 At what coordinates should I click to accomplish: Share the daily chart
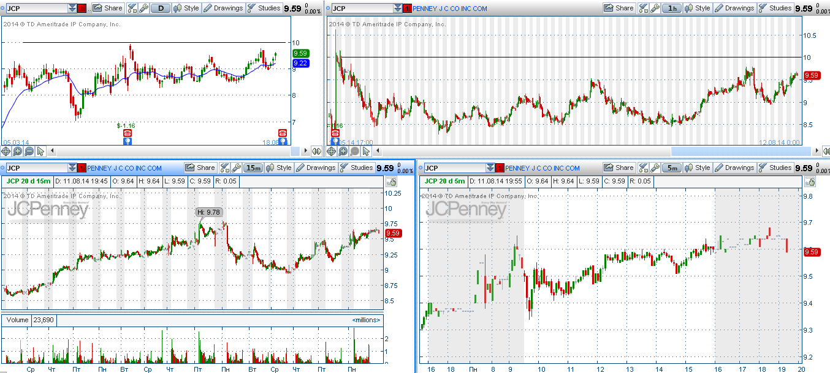coord(108,9)
